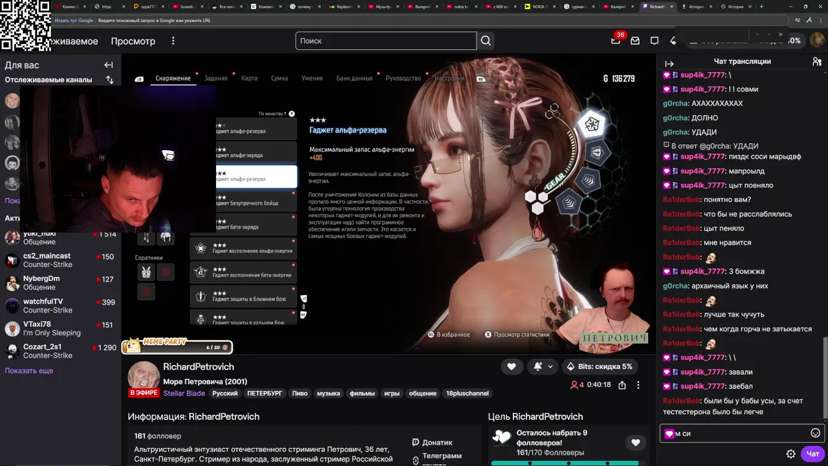Select the ПЕТЕРБУРГ tag
This screenshot has height=466, width=828.
pos(265,393)
